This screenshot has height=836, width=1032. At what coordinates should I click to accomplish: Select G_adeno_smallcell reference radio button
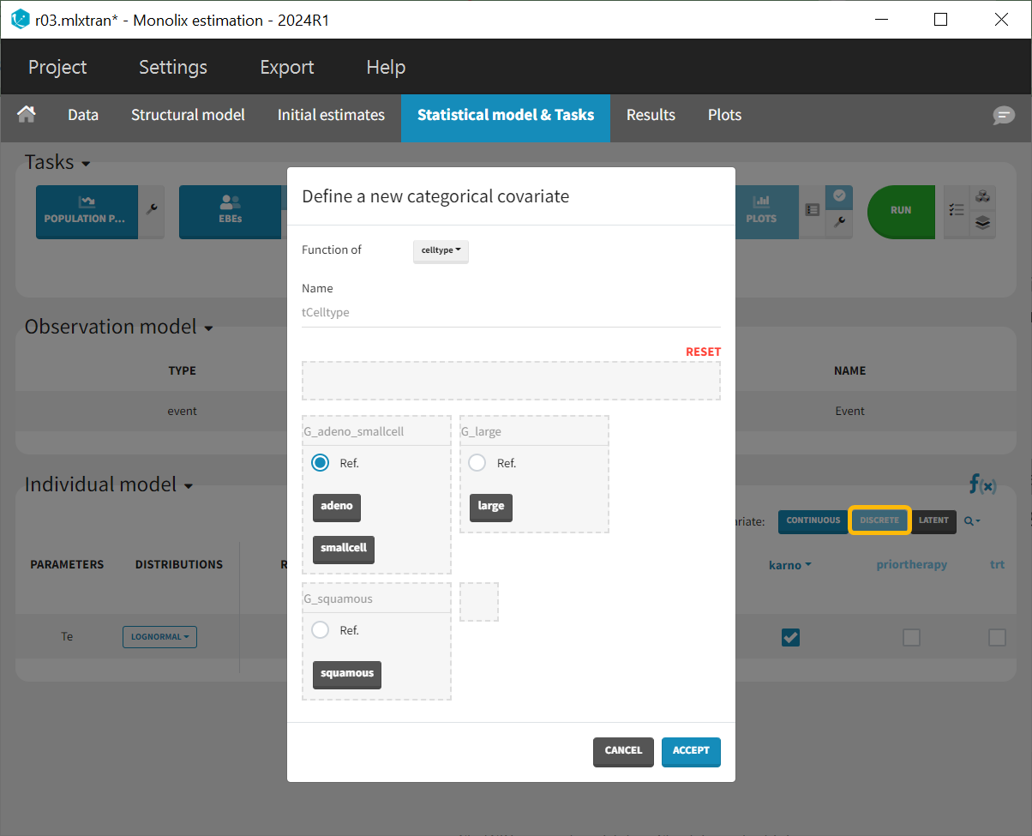(321, 463)
